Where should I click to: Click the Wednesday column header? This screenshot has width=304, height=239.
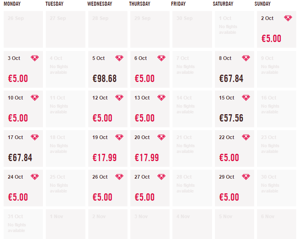pyautogui.click(x=100, y=4)
